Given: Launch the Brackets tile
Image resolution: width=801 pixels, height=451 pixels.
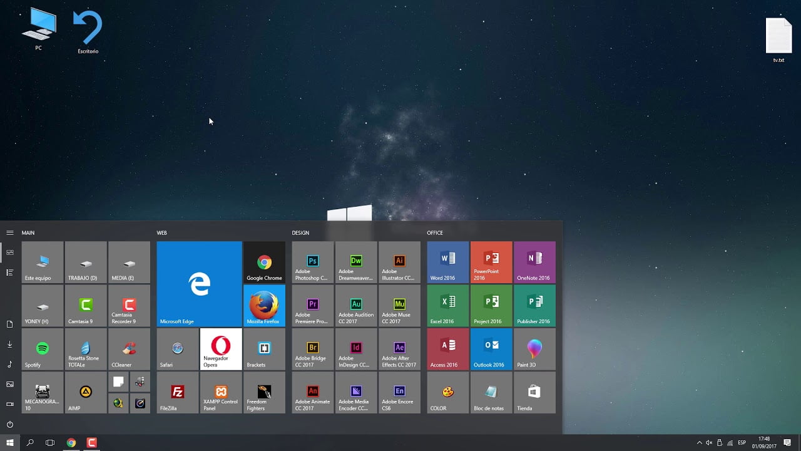Looking at the screenshot, I should coord(264,349).
